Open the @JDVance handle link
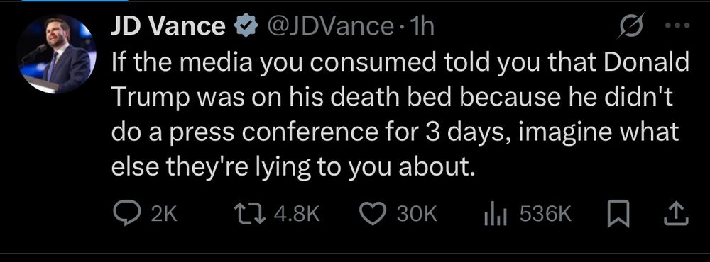Image resolution: width=710 pixels, height=262 pixels. coord(329,27)
